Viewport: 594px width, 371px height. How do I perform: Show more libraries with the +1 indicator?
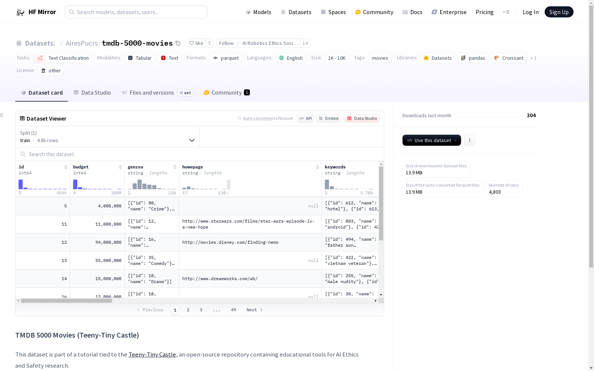pyautogui.click(x=533, y=58)
